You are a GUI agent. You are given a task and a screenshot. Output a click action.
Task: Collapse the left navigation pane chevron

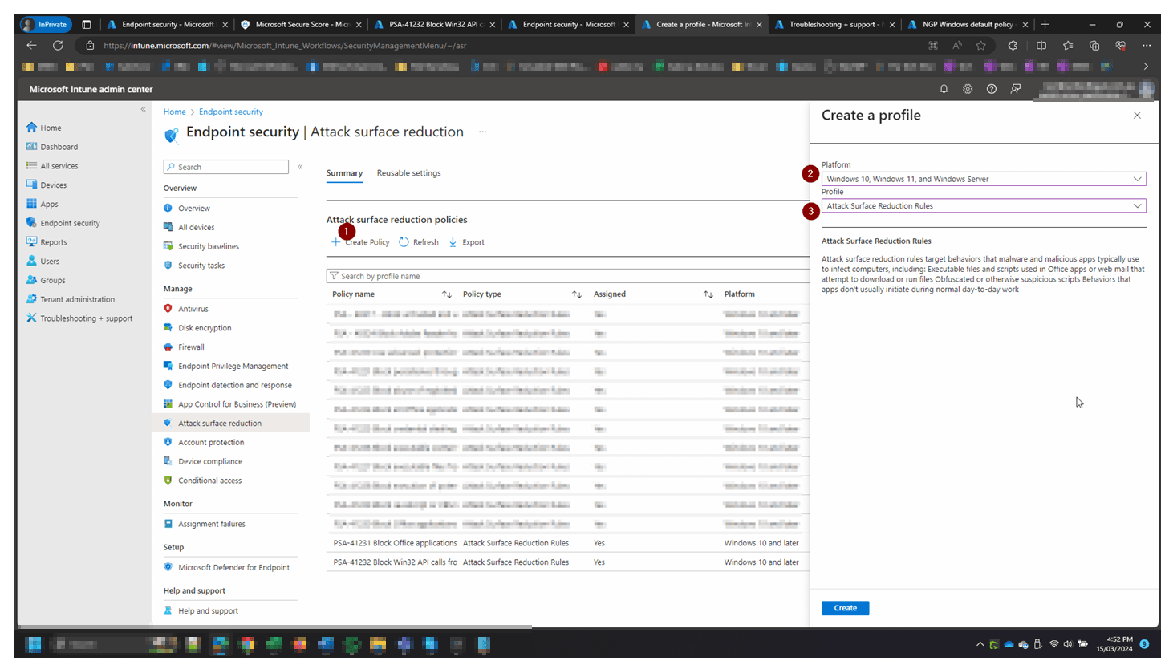point(143,109)
